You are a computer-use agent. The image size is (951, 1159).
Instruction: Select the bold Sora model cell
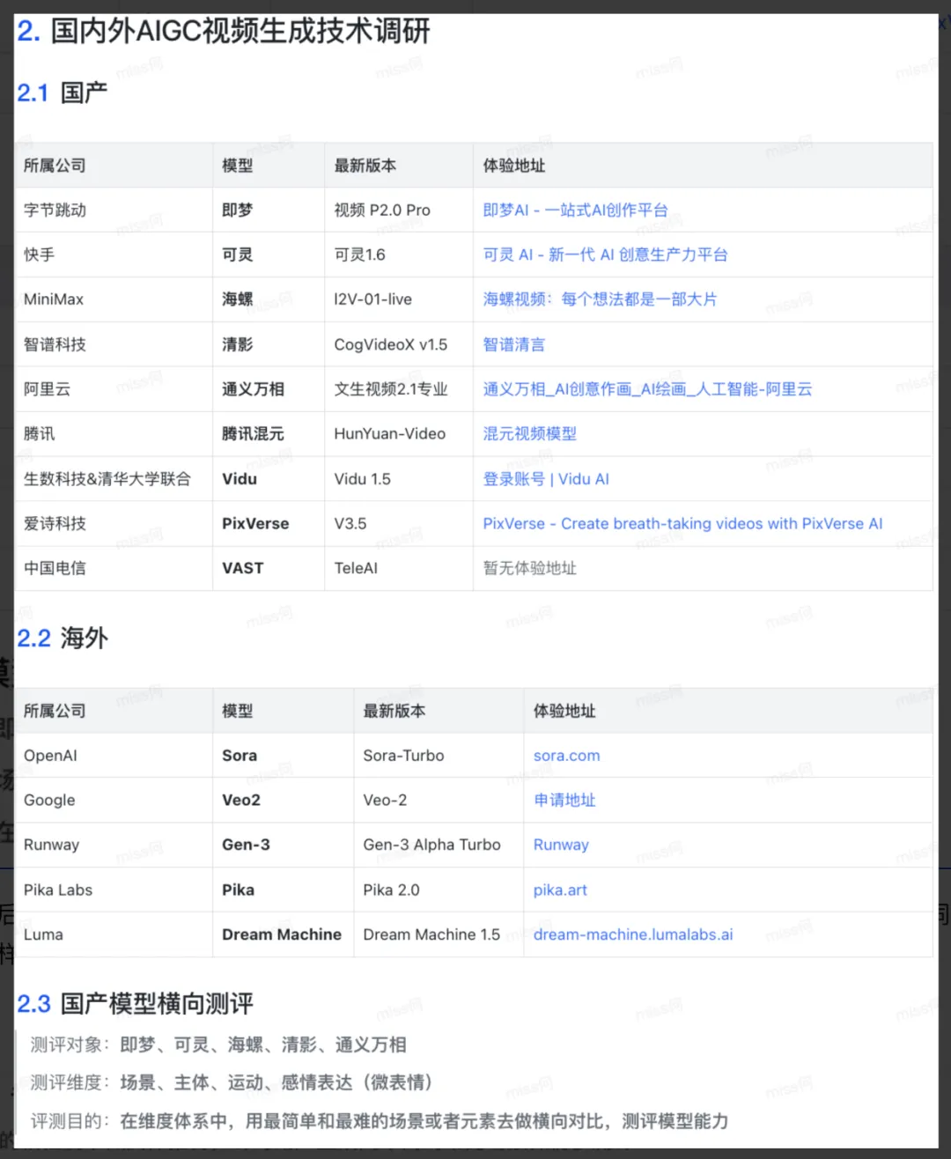pyautogui.click(x=284, y=756)
